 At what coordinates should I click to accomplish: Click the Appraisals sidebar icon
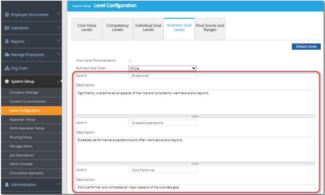point(7,28)
